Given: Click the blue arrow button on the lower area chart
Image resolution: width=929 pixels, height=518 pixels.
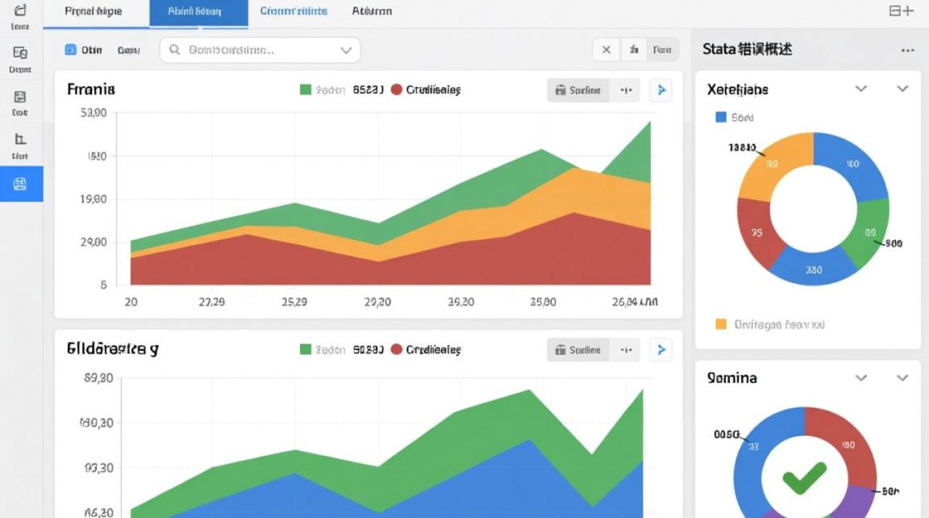Looking at the screenshot, I should coord(661,350).
